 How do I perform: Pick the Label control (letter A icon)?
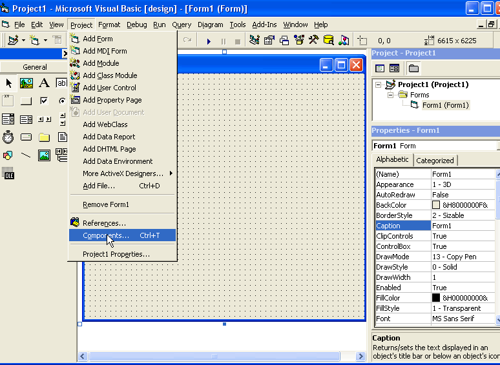pyautogui.click(x=44, y=83)
